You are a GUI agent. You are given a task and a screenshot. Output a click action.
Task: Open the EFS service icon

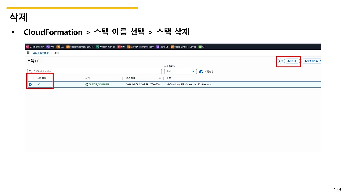(202, 47)
